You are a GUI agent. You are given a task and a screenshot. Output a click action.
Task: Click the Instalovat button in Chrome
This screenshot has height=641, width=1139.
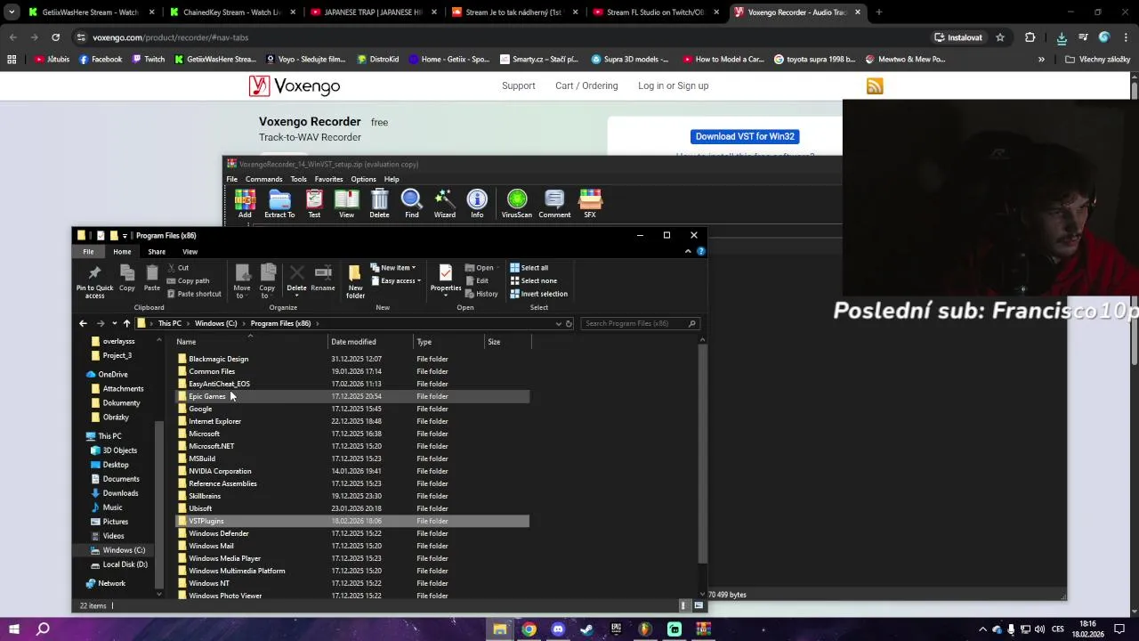(958, 37)
